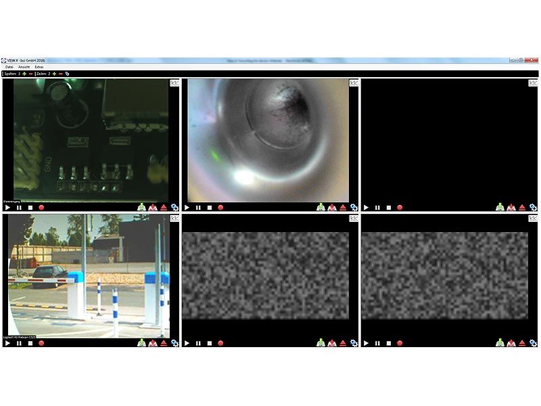The image size is (541, 406).
Task: Select the bottom-middle noise video feed
Action: click(265, 275)
